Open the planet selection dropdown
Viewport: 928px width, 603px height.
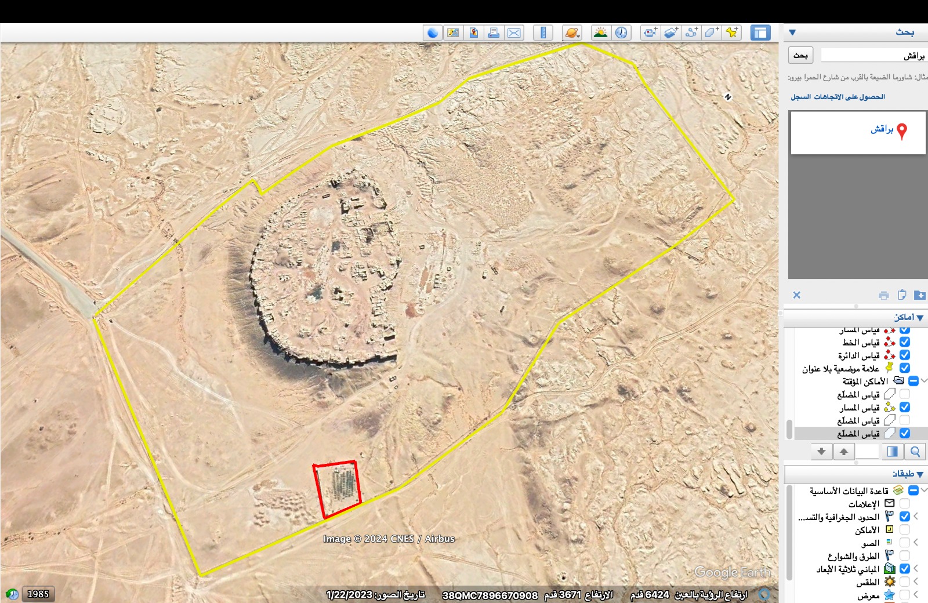[572, 32]
